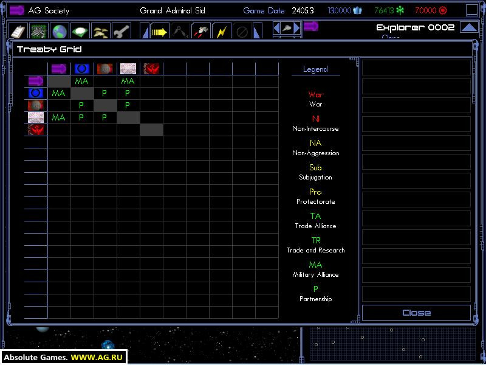Click the Legend heading

click(315, 69)
